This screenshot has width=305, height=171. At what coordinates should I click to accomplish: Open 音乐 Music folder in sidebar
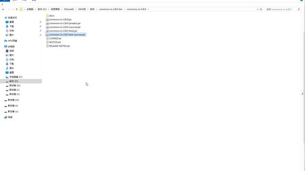pos(10,68)
